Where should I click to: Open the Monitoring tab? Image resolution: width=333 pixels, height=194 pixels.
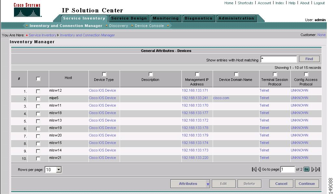coord(166,18)
